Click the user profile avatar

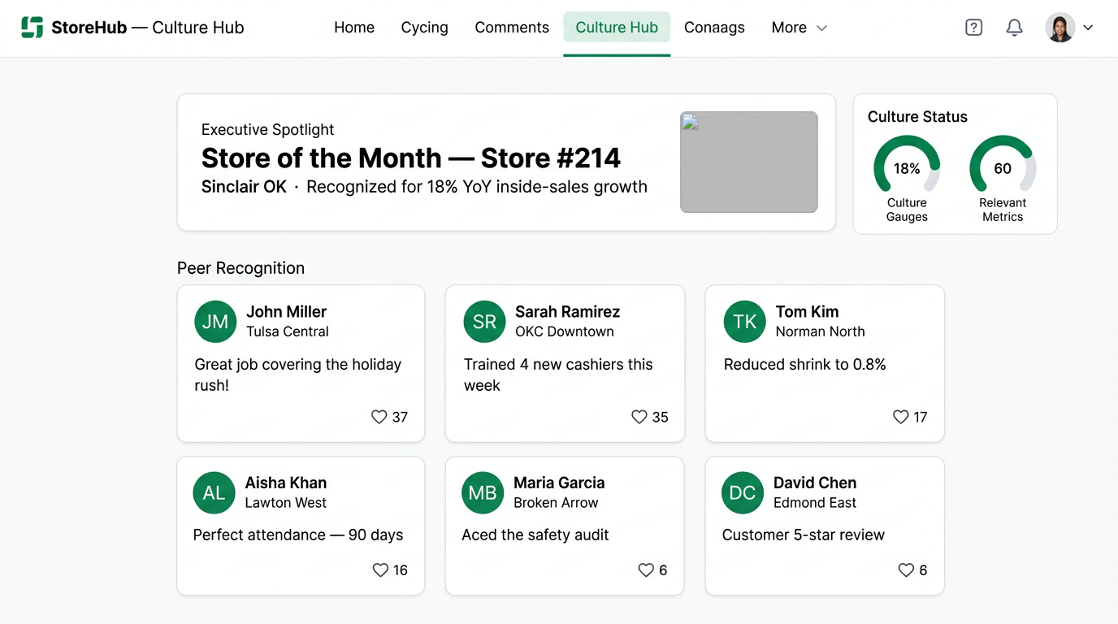[1060, 28]
